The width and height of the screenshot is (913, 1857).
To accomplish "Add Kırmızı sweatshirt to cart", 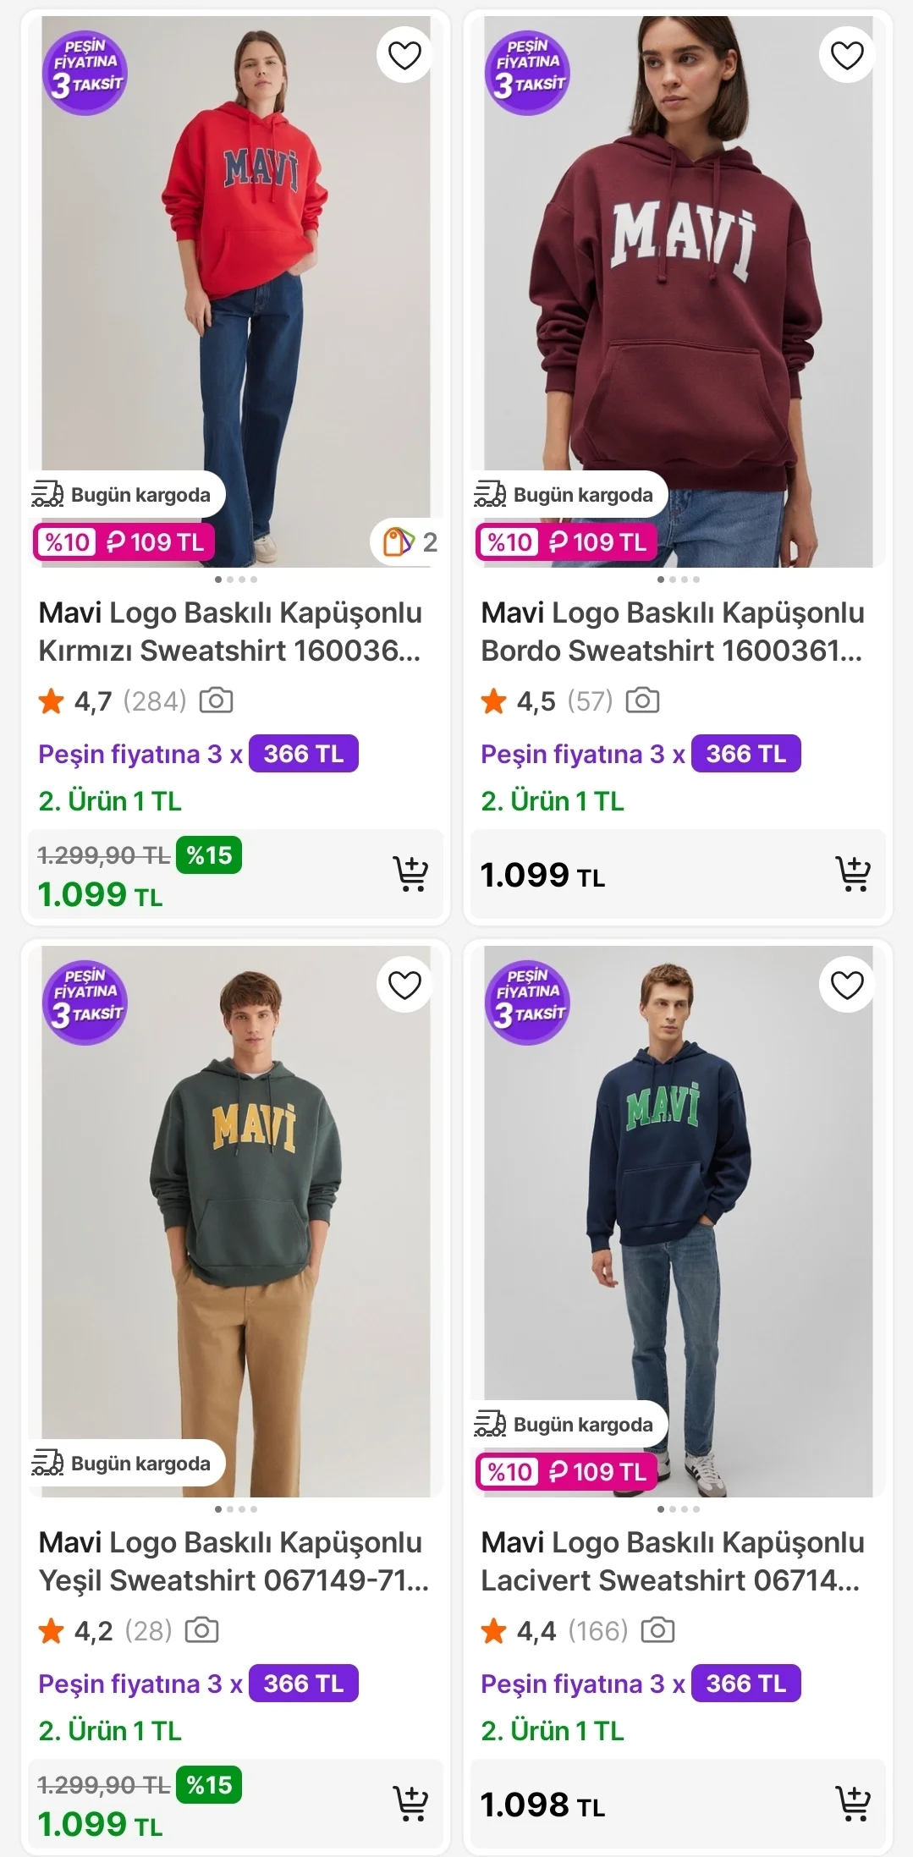I will click(410, 874).
